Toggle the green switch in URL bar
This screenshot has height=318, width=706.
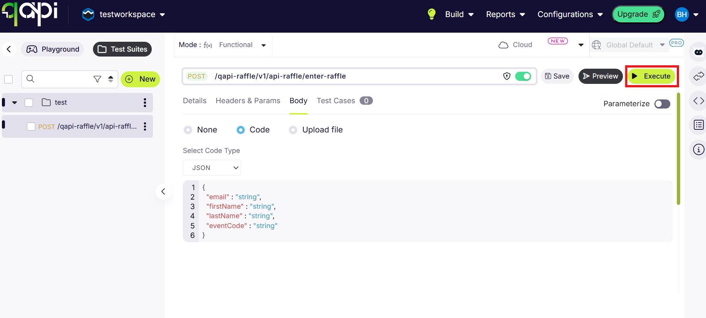(x=523, y=76)
